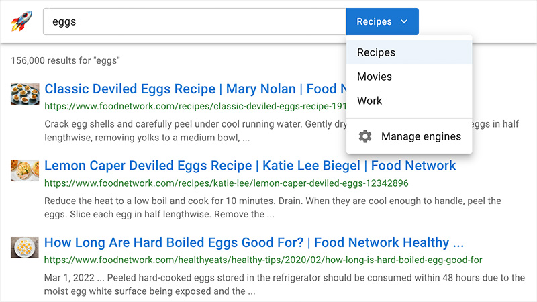This screenshot has height=302, width=537.
Task: Open Lemon Caper Deviled Eggs Recipe result
Action: click(x=250, y=166)
